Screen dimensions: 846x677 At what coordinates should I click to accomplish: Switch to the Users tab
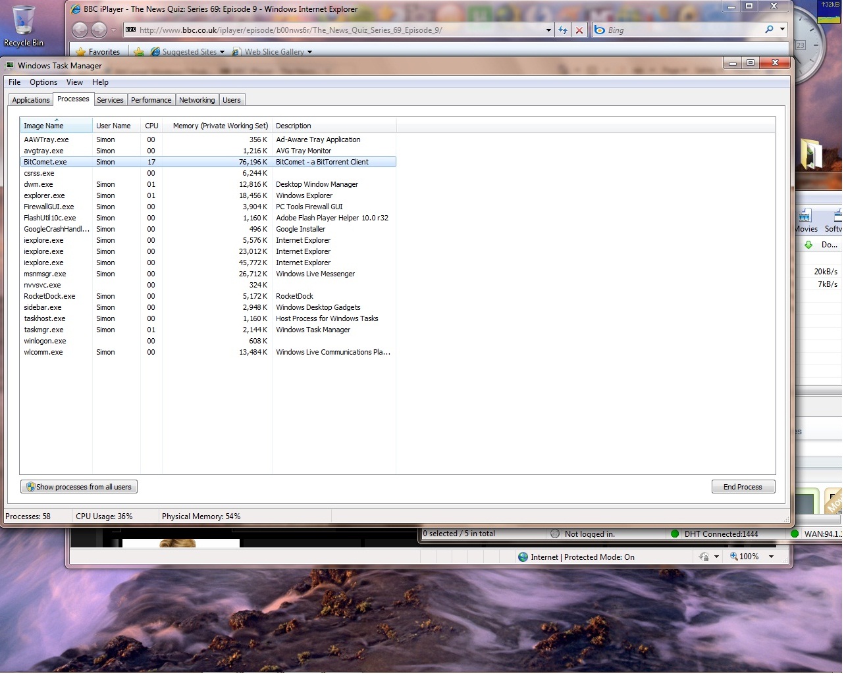point(232,100)
